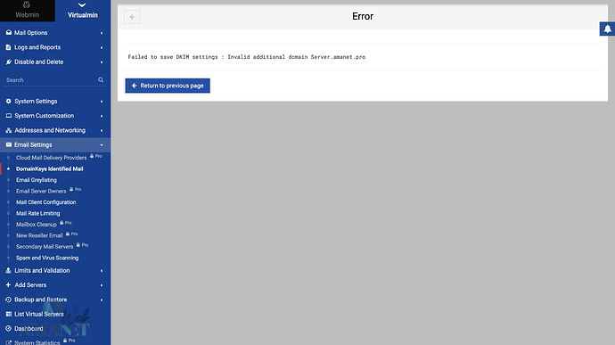Click the Addresses and Networking icon
The image size is (615, 345).
(9, 130)
